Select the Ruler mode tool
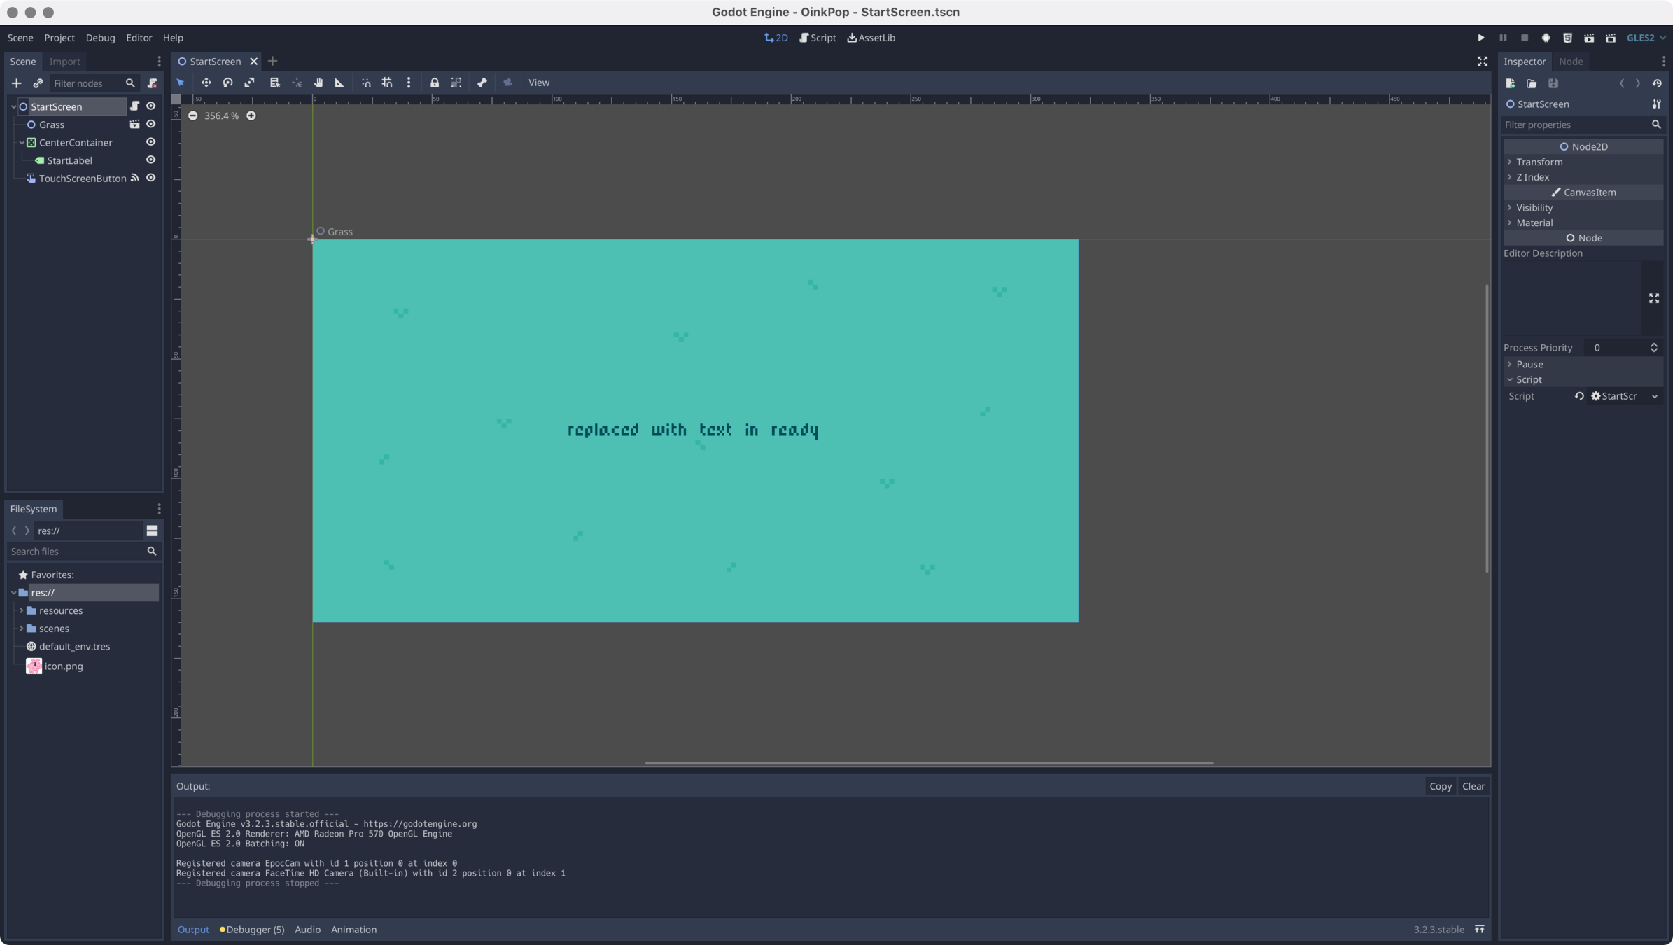This screenshot has width=1673, height=945. click(x=339, y=83)
